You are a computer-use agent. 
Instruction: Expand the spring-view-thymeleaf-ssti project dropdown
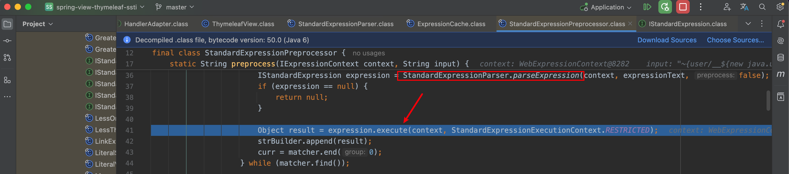click(95, 7)
